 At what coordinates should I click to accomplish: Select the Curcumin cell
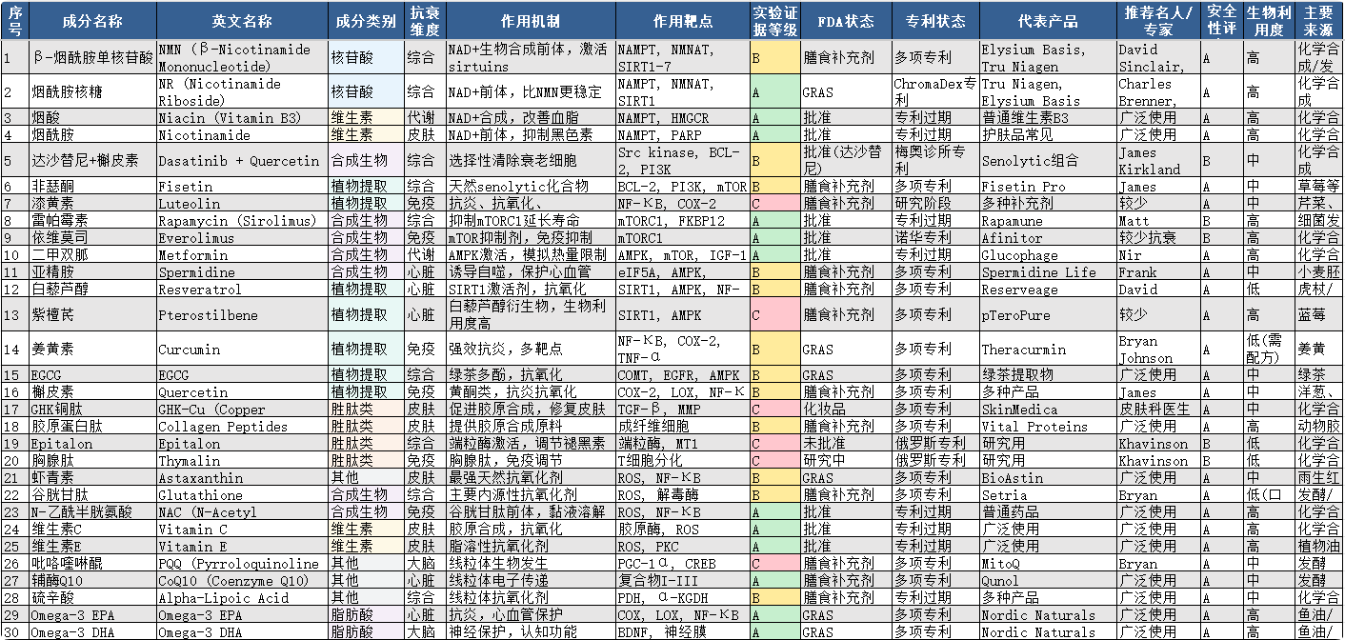point(242,349)
